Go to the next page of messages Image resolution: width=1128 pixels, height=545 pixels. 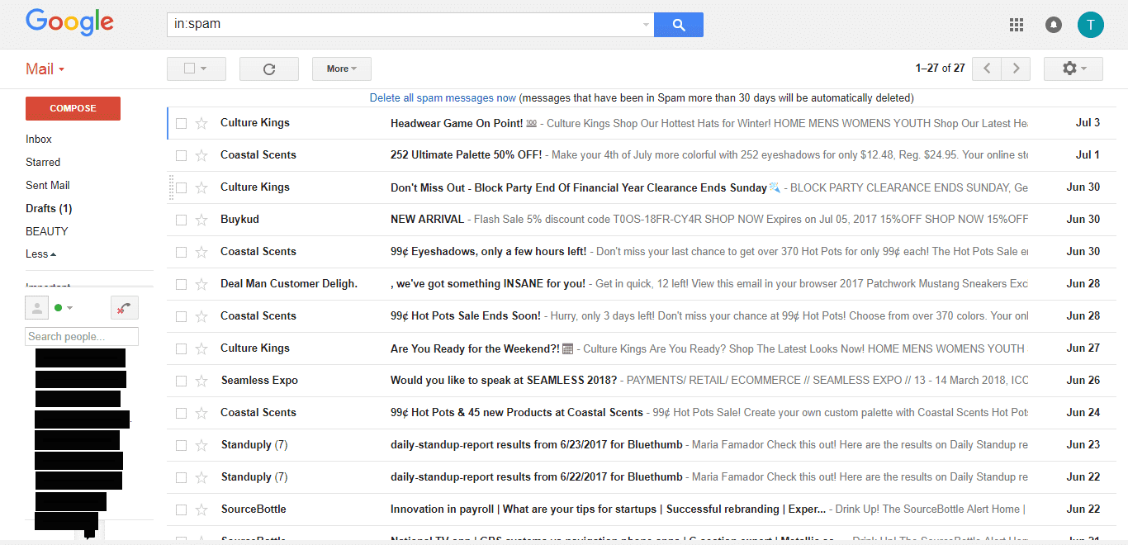pos(1016,69)
